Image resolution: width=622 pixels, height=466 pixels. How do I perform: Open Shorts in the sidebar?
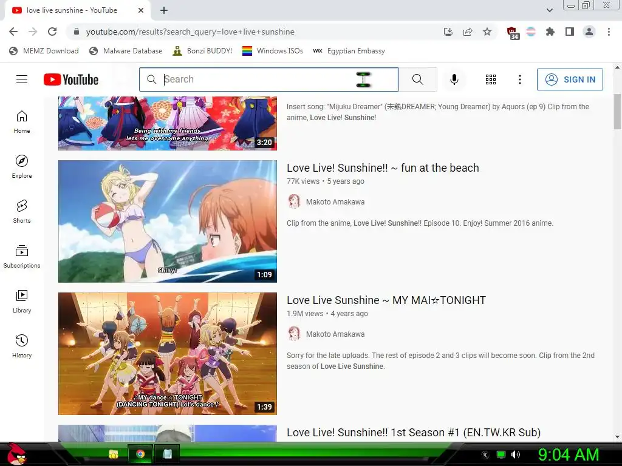coord(22,212)
